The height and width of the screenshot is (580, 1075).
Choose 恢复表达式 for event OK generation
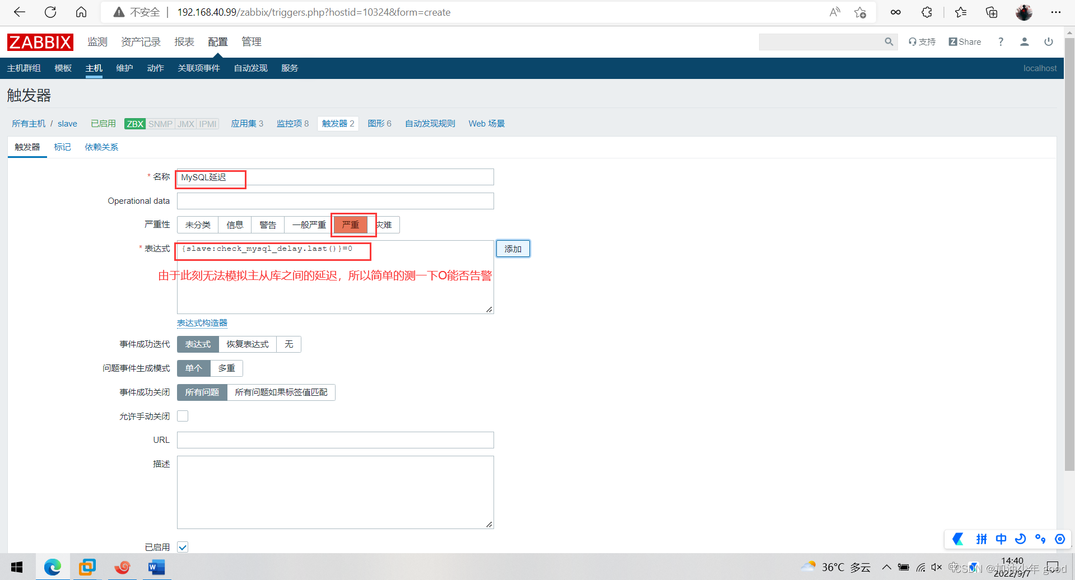pyautogui.click(x=248, y=344)
